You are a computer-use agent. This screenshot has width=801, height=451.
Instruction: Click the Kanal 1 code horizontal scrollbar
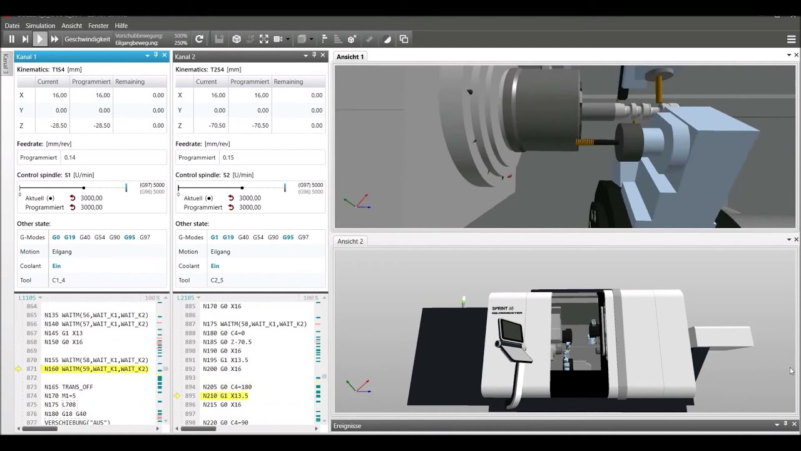coord(39,429)
